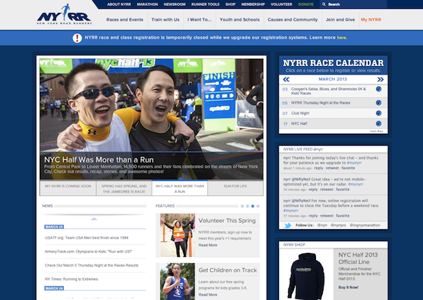Go to next month in race calendar
The height and width of the screenshot is (300, 423).
click(x=381, y=79)
